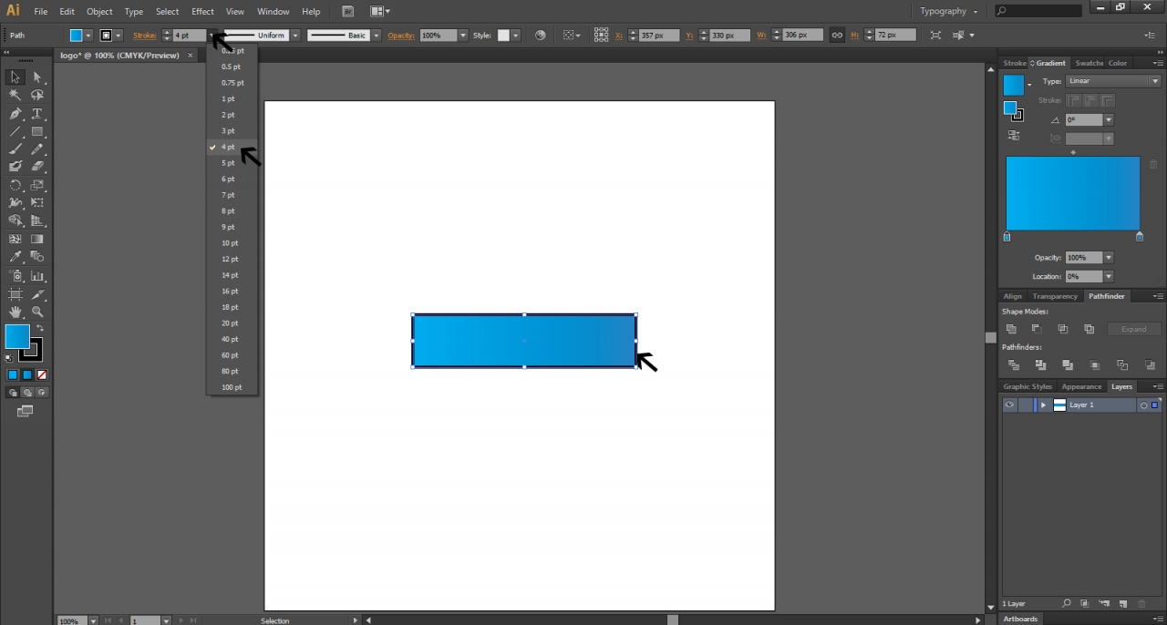Viewport: 1167px width, 625px height.
Task: Set fill to None in toolbox
Action: pos(42,374)
